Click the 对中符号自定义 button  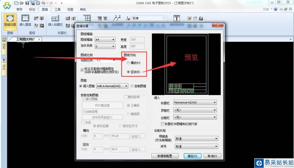[102, 117]
